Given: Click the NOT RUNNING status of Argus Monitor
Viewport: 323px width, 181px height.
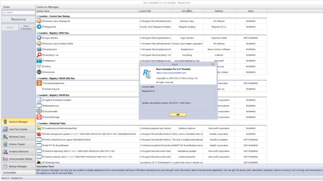Looking at the screenshot, I should 250,38.
